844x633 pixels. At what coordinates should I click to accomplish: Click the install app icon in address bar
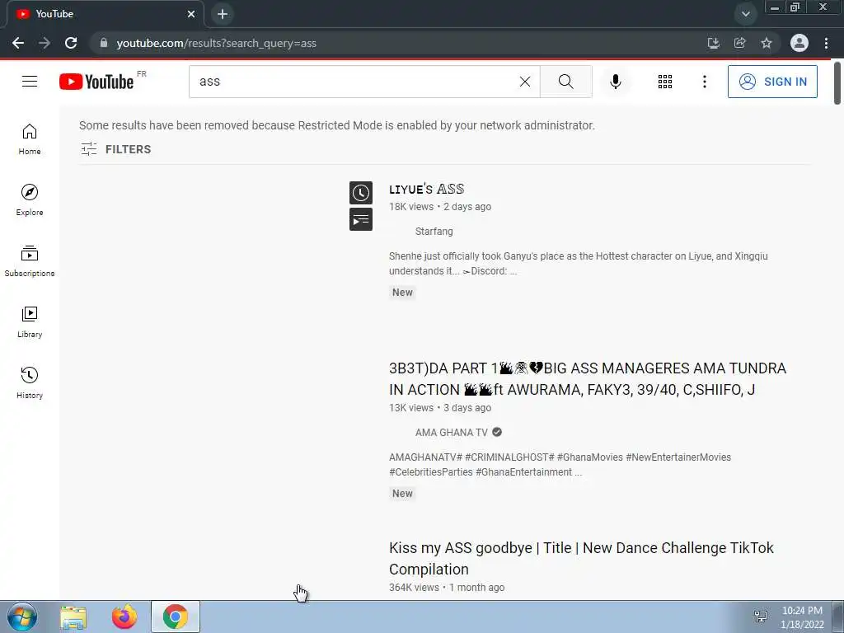point(713,43)
